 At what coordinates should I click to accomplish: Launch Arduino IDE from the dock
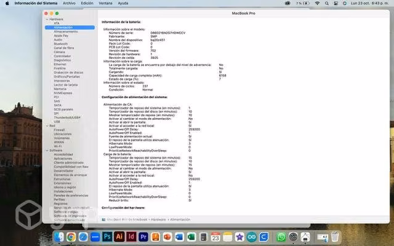[252, 237]
